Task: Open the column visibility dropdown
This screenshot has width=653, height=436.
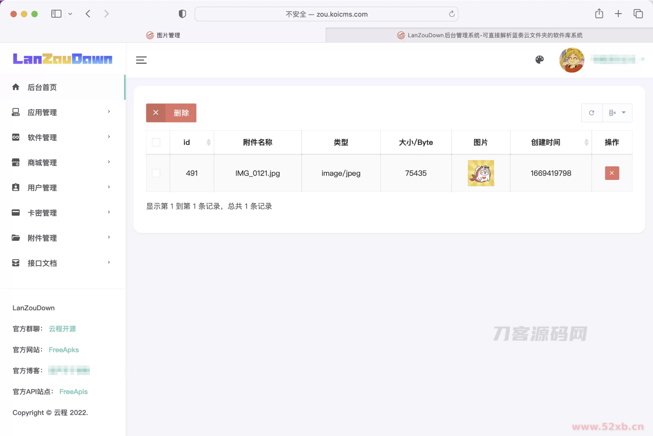Action: [x=617, y=113]
